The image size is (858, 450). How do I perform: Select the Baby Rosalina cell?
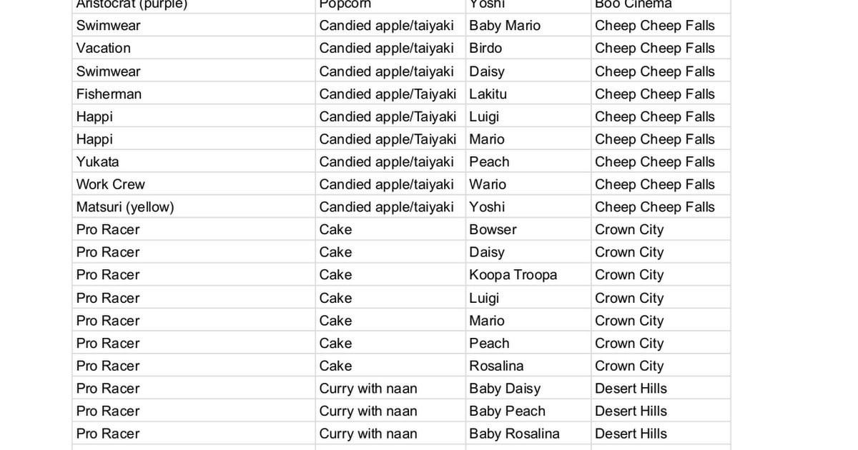[x=514, y=434]
